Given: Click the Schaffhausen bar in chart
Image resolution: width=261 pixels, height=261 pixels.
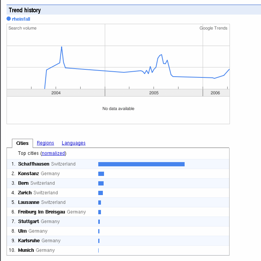Looking at the screenshot, I should pos(141,164).
